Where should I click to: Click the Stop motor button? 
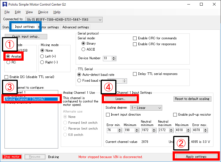(x=12, y=157)
